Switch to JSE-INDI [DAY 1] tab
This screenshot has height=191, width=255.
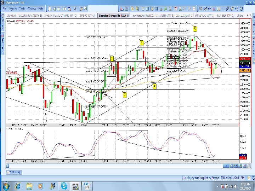[225, 16]
